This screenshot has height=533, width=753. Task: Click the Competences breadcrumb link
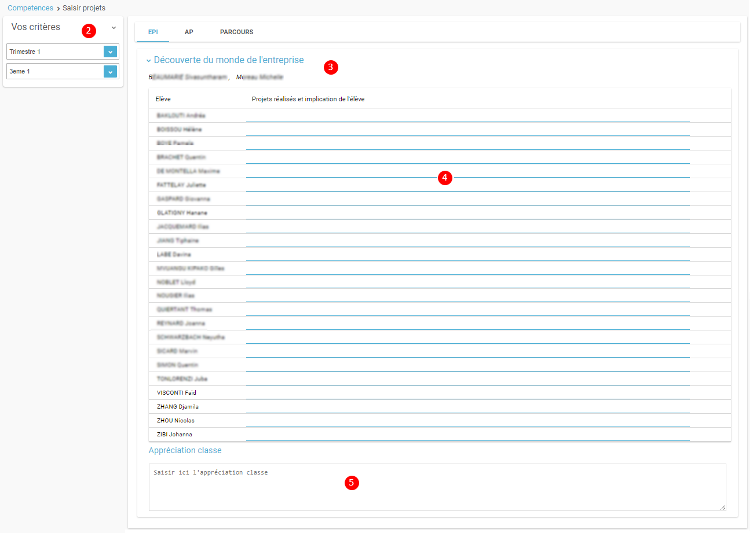pos(30,8)
